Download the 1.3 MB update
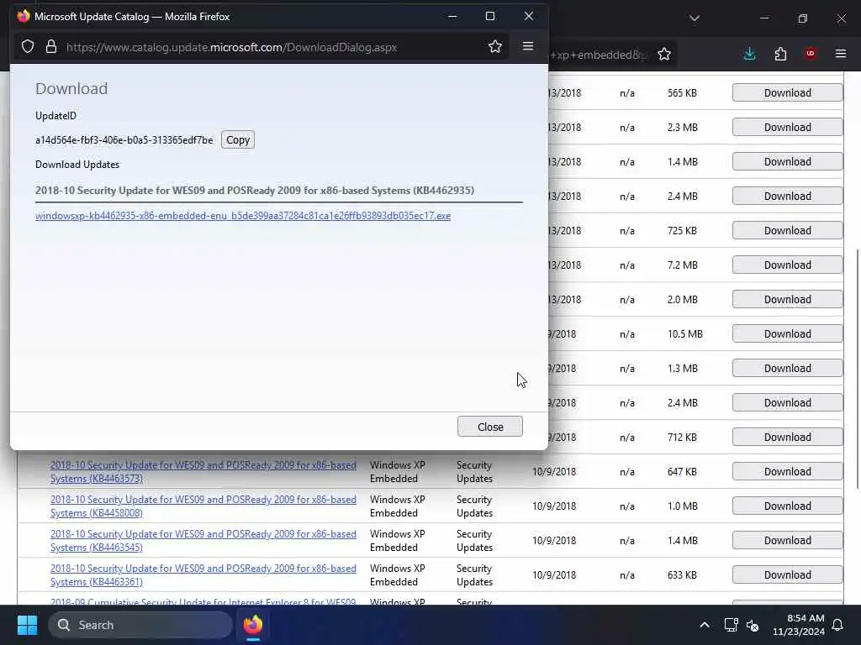The width and height of the screenshot is (861, 645). point(787,369)
